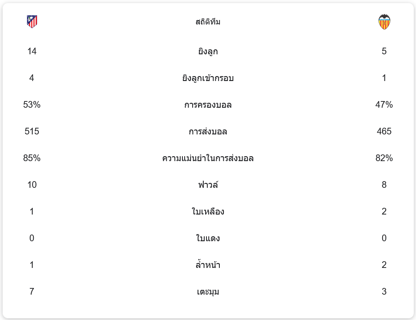Click the 53% possession value
This screenshot has width=416, height=320.
point(32,105)
